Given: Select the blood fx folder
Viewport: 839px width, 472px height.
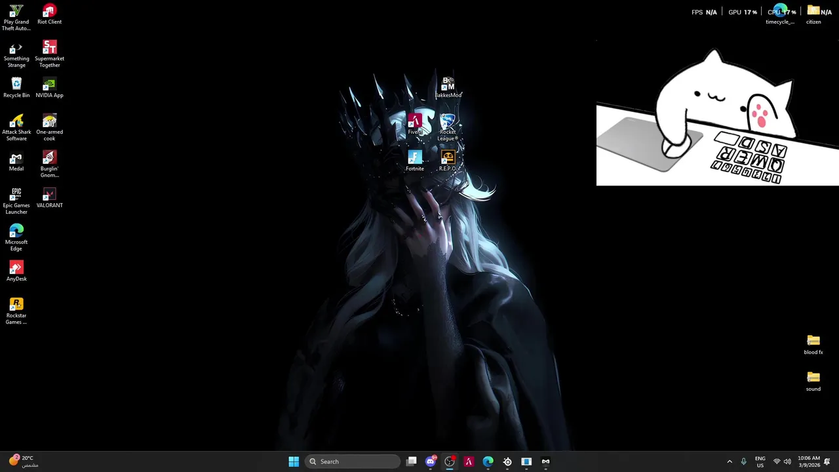Looking at the screenshot, I should pos(813,345).
